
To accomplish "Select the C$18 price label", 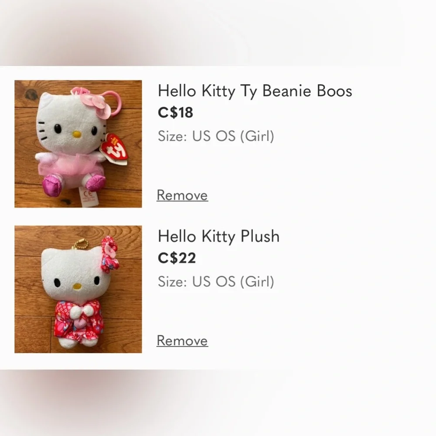I will (175, 112).
